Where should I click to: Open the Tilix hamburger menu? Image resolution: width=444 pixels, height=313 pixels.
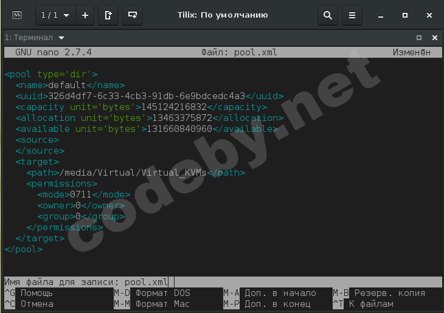pyautogui.click(x=352, y=15)
